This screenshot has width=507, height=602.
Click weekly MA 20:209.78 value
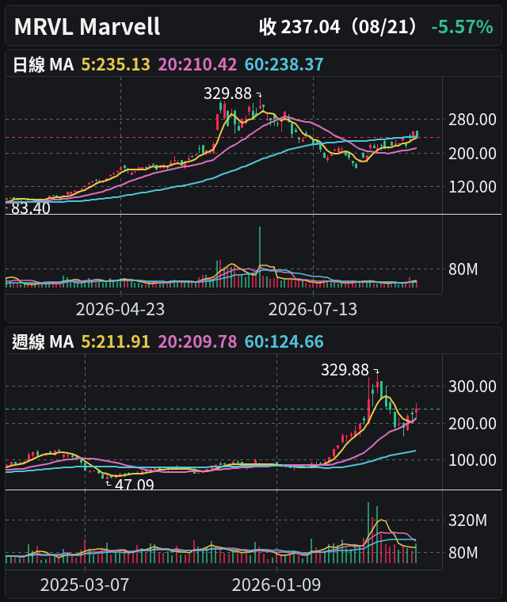[197, 341]
